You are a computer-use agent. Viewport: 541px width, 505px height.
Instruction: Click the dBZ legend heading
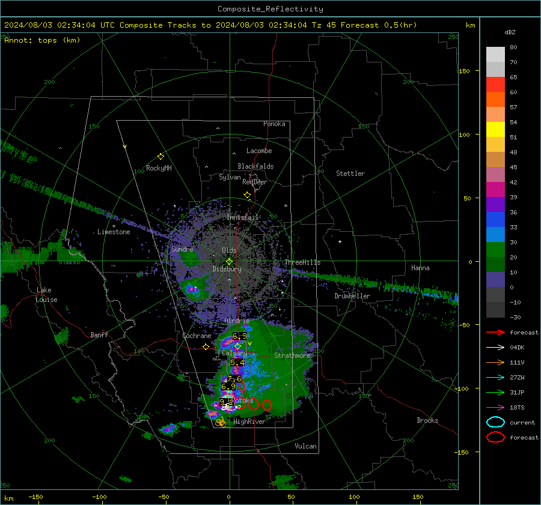coord(510,32)
